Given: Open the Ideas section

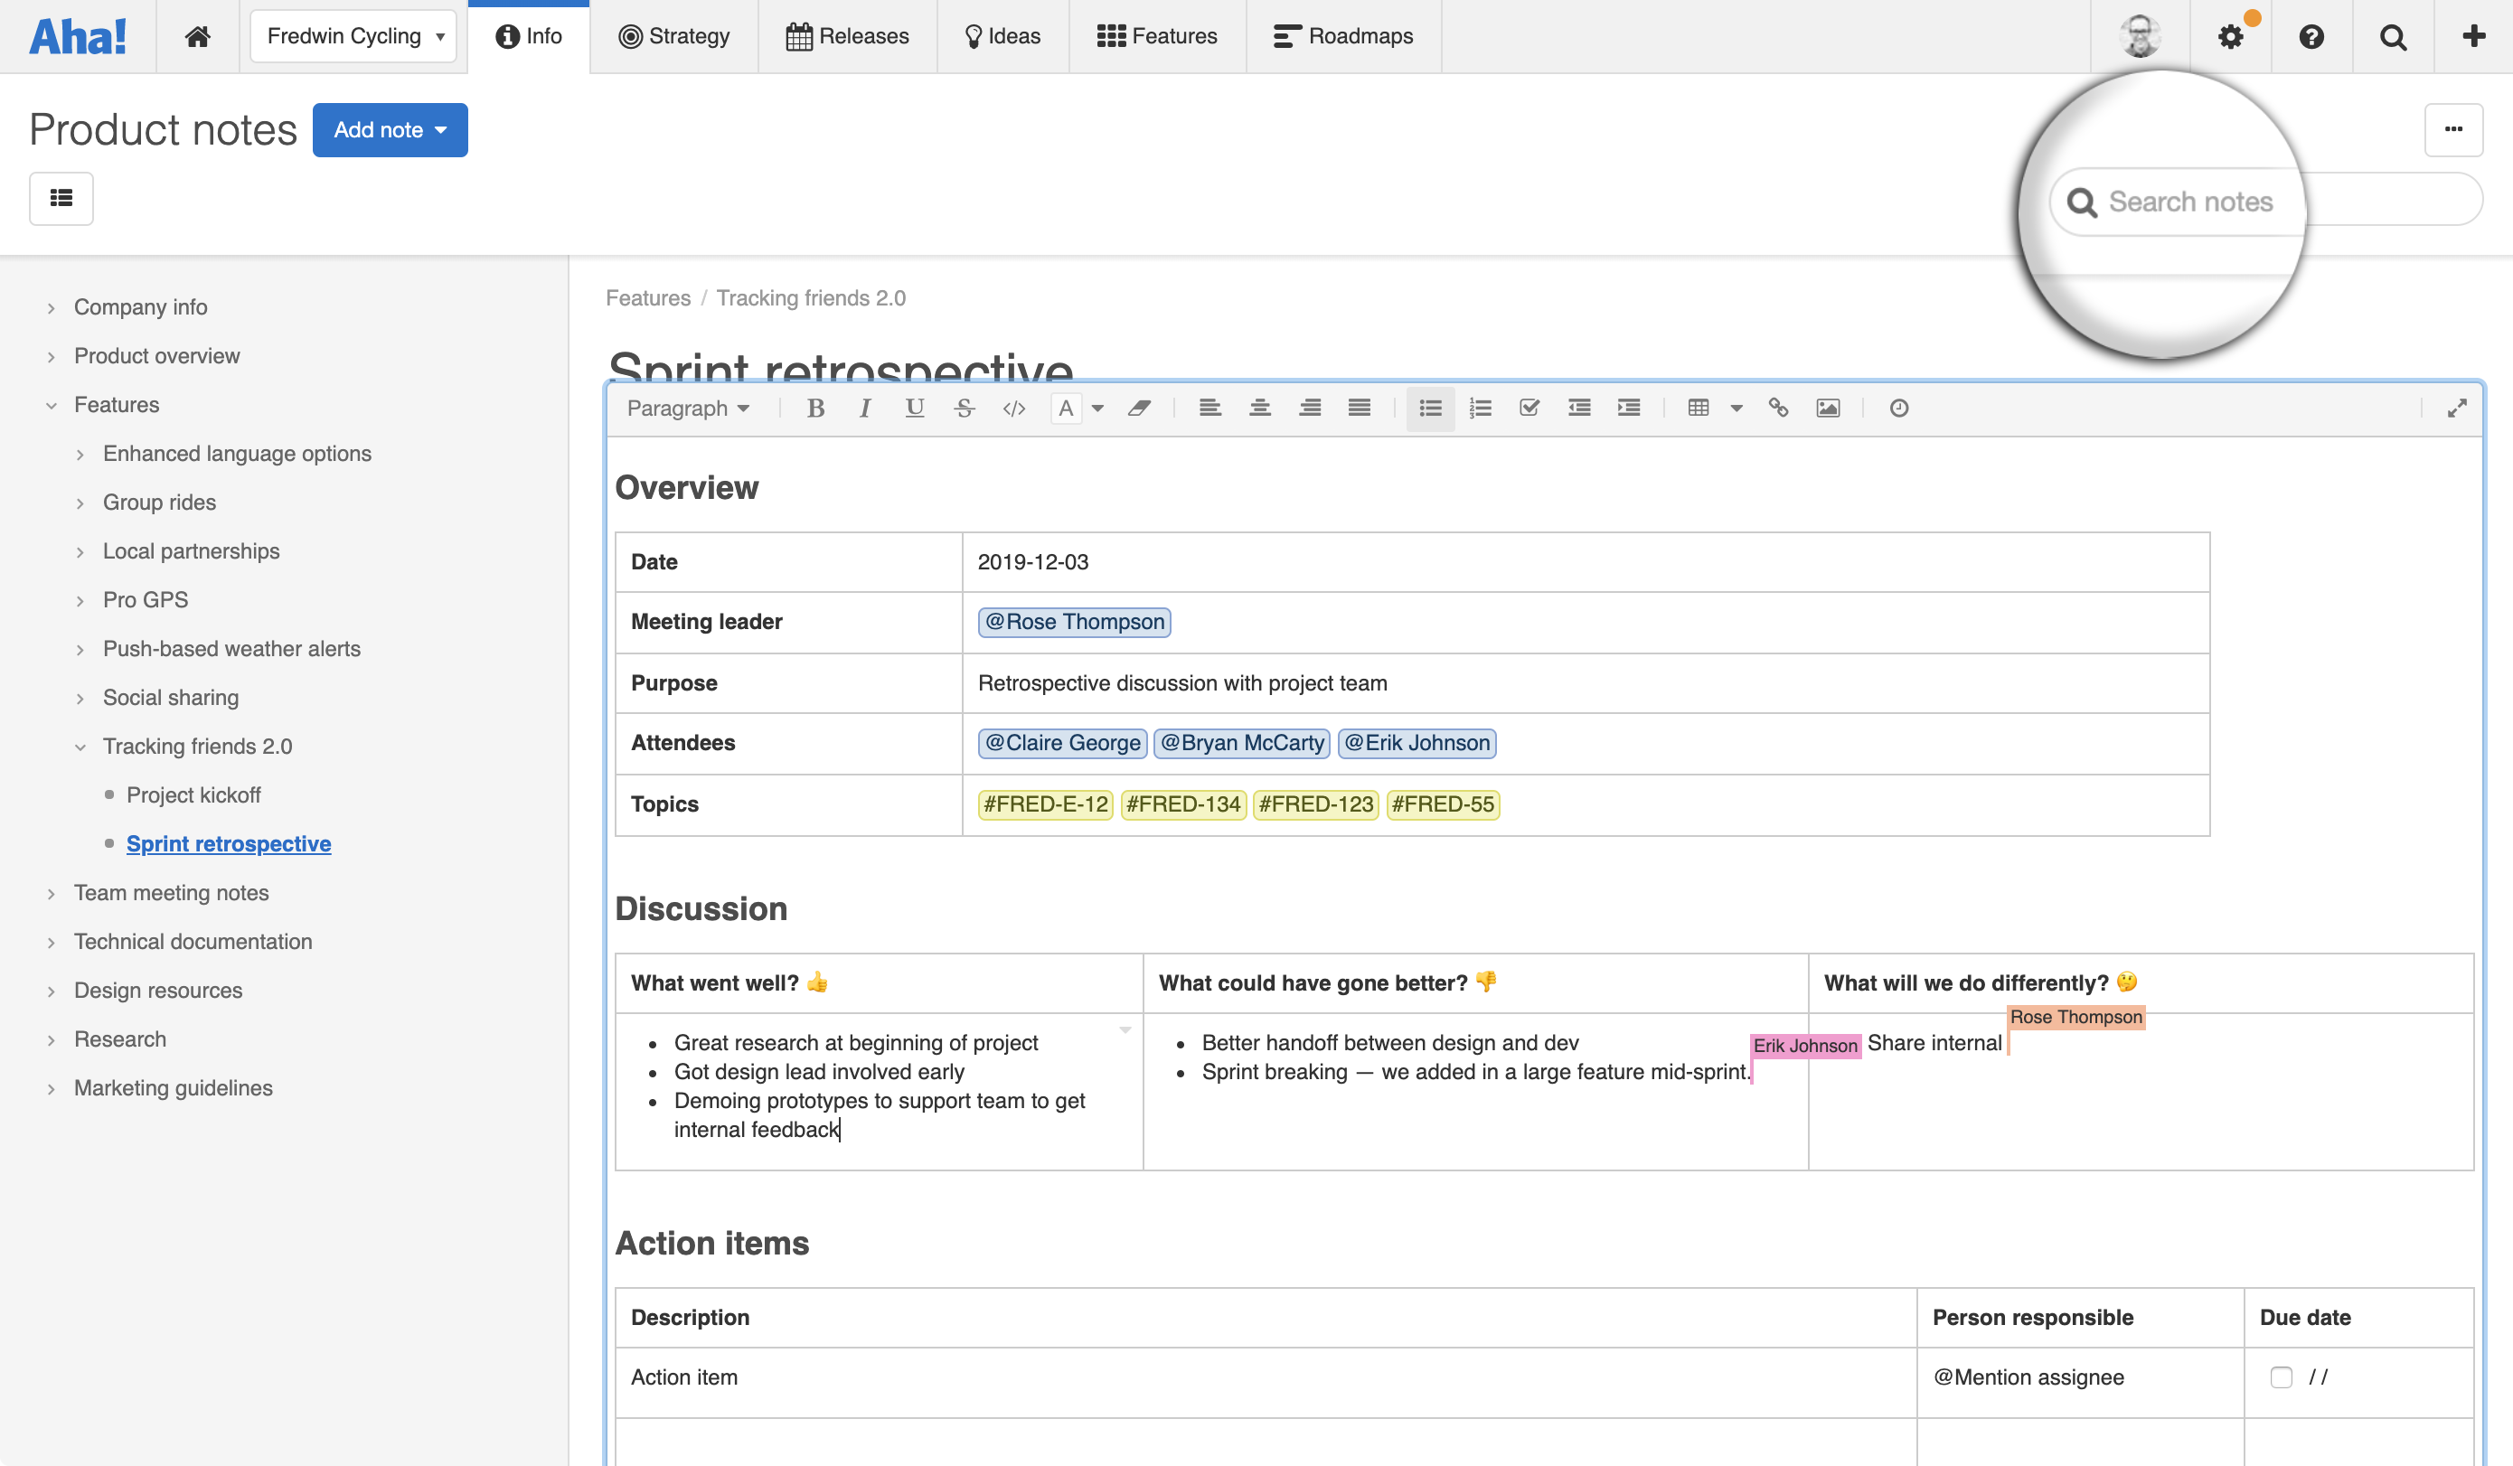Looking at the screenshot, I should point(1002,36).
